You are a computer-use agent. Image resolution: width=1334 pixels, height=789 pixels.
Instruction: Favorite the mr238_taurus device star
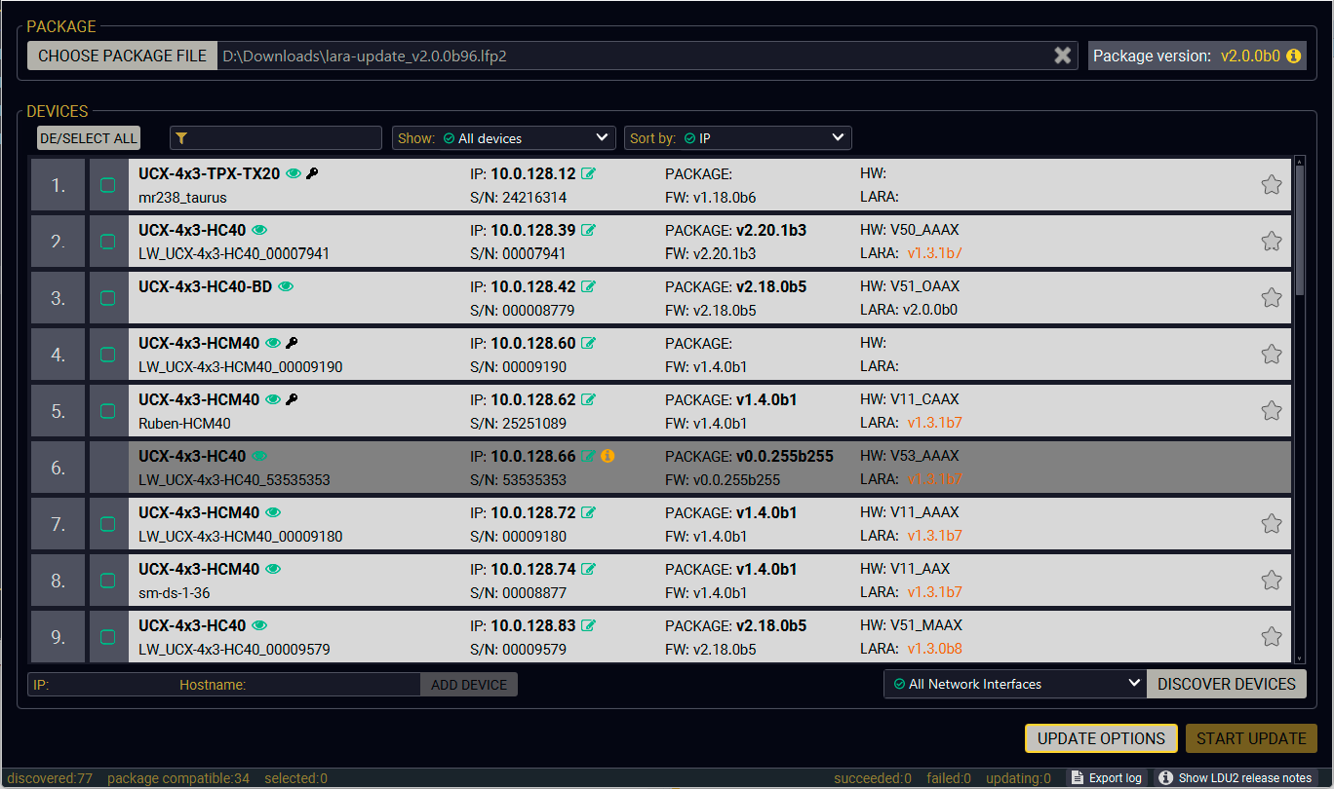coord(1271,184)
